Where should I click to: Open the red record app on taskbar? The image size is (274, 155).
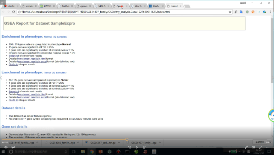click(x=118, y=152)
